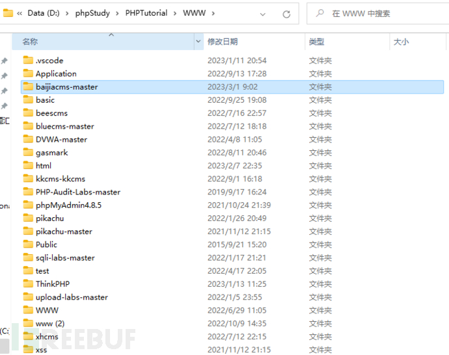Select the test folder icon
The image size is (449, 355).
click(x=28, y=270)
